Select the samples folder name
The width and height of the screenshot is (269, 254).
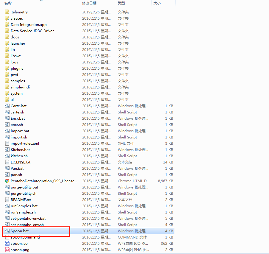pos(18,81)
